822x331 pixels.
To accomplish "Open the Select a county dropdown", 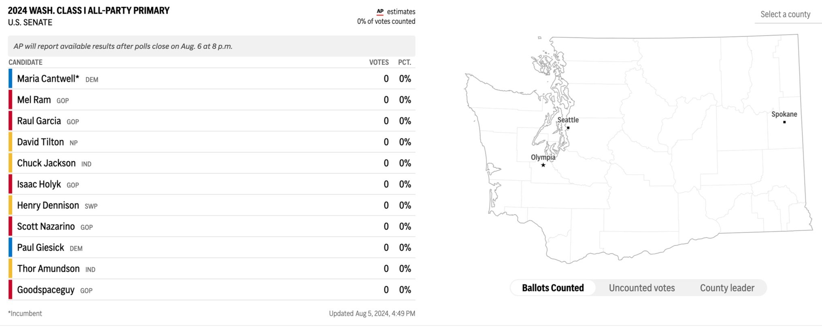I will 785,15.
